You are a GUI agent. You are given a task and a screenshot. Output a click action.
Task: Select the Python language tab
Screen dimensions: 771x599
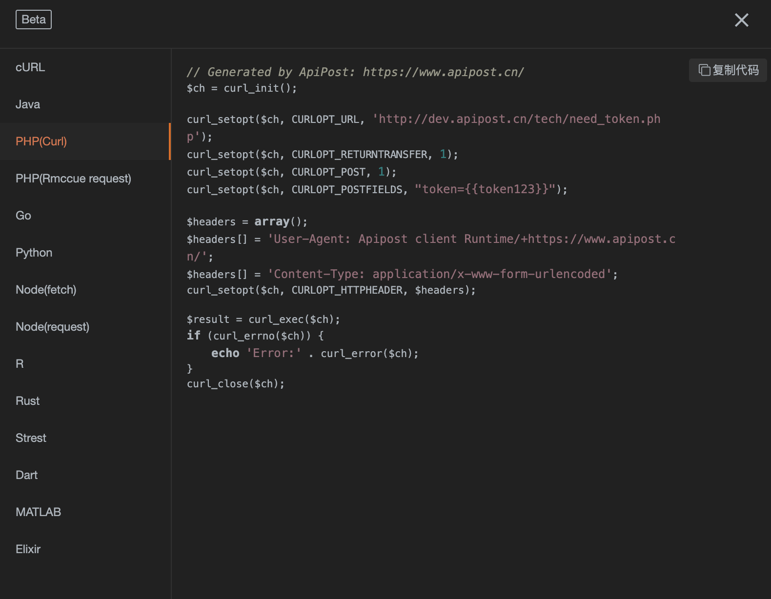click(x=85, y=253)
